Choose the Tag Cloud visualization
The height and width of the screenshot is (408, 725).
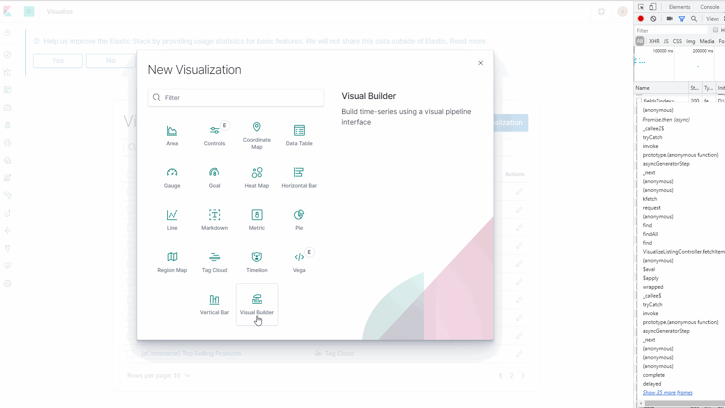point(214,262)
